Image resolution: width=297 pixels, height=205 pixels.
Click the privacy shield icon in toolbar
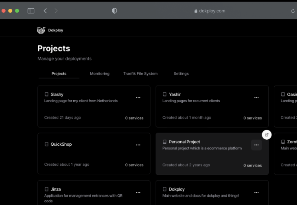click(x=115, y=11)
